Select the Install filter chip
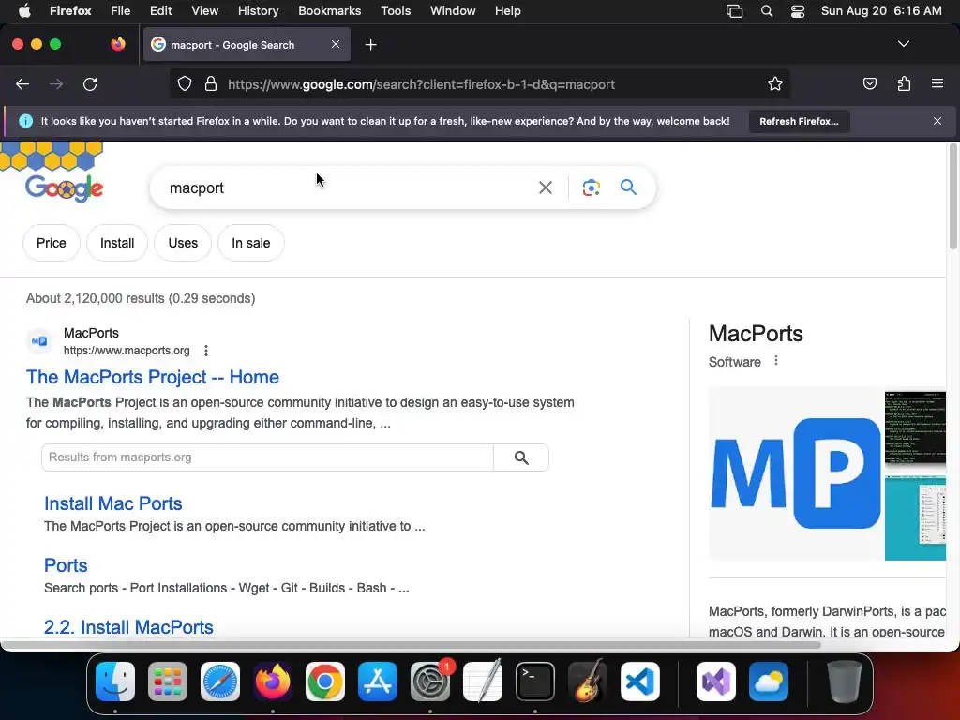The image size is (960, 720). point(117,243)
